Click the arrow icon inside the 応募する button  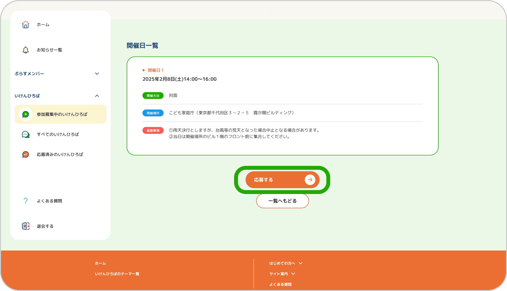310,179
